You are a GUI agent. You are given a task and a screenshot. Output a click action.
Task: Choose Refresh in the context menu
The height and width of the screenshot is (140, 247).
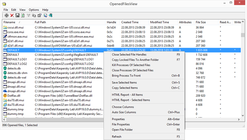(x=144, y=137)
